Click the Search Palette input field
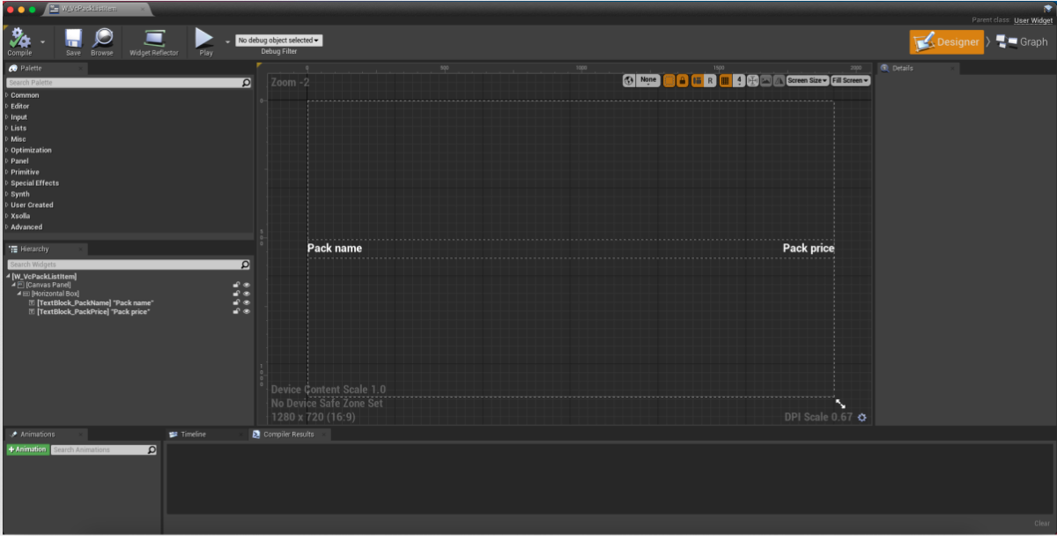The width and height of the screenshot is (1057, 536). point(123,83)
